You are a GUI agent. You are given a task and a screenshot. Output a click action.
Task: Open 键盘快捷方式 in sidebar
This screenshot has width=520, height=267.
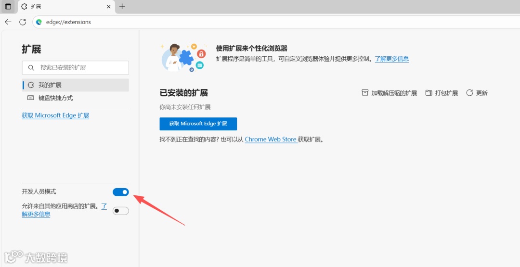coord(75,98)
